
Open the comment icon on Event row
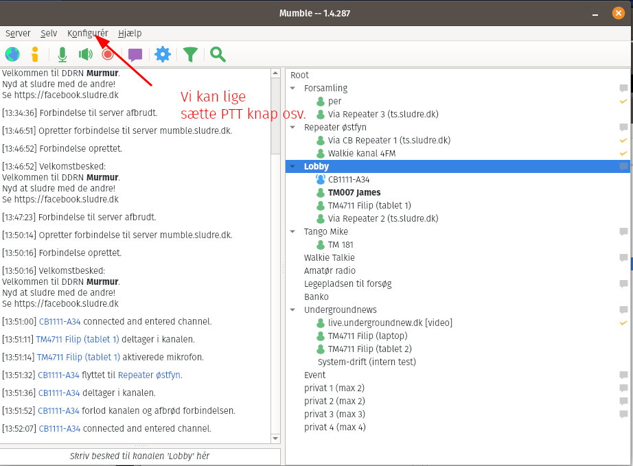click(623, 375)
